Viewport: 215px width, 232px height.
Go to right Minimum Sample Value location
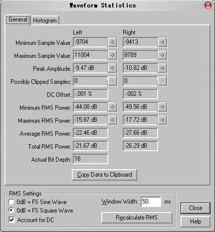tap(162, 42)
